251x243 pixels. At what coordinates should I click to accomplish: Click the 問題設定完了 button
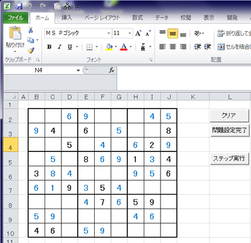click(x=230, y=131)
